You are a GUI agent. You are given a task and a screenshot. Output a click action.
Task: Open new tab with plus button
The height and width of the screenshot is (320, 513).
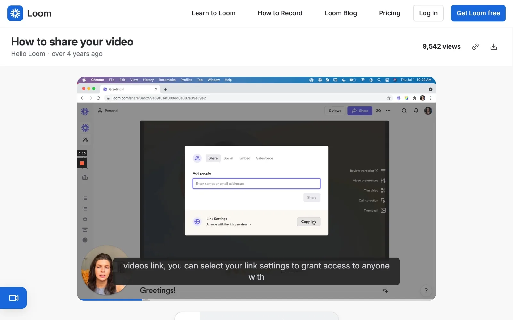pos(165,89)
